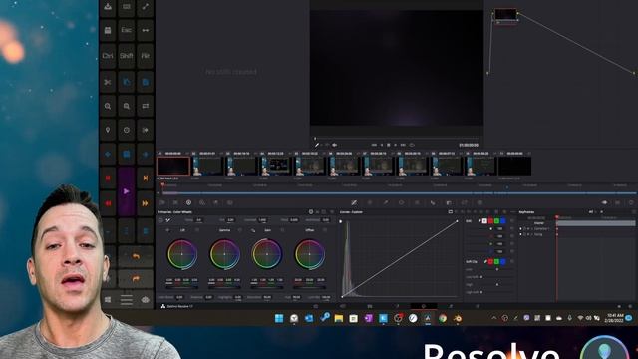Toggle the green curve channel in Edit

(x=496, y=221)
